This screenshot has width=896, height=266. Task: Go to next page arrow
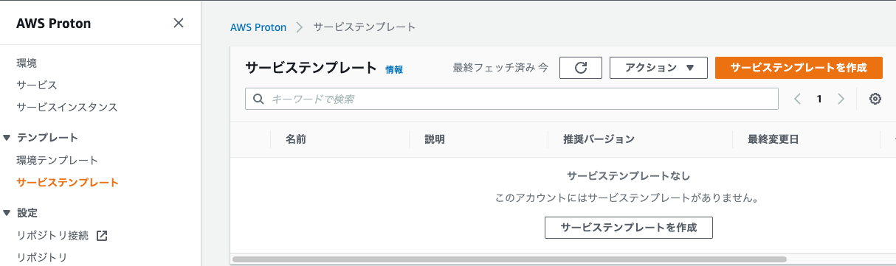[x=841, y=99]
